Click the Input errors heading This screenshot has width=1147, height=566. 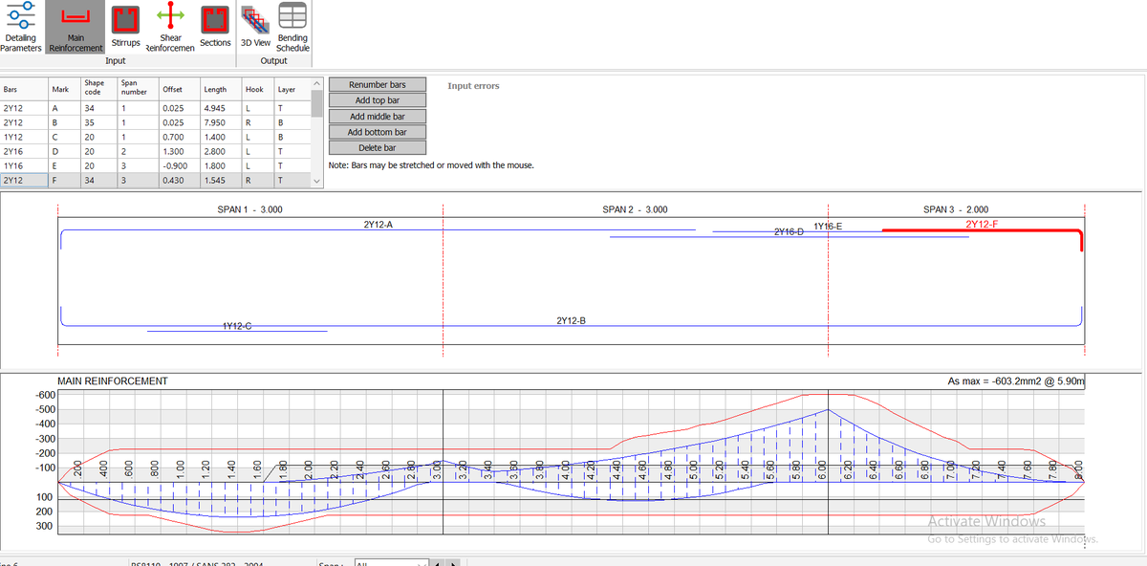click(x=473, y=86)
